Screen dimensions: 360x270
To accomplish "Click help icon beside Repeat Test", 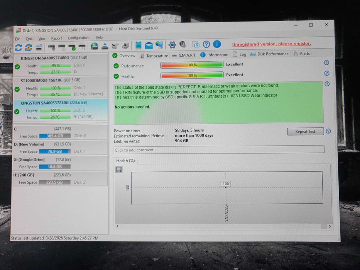I will click(328, 131).
